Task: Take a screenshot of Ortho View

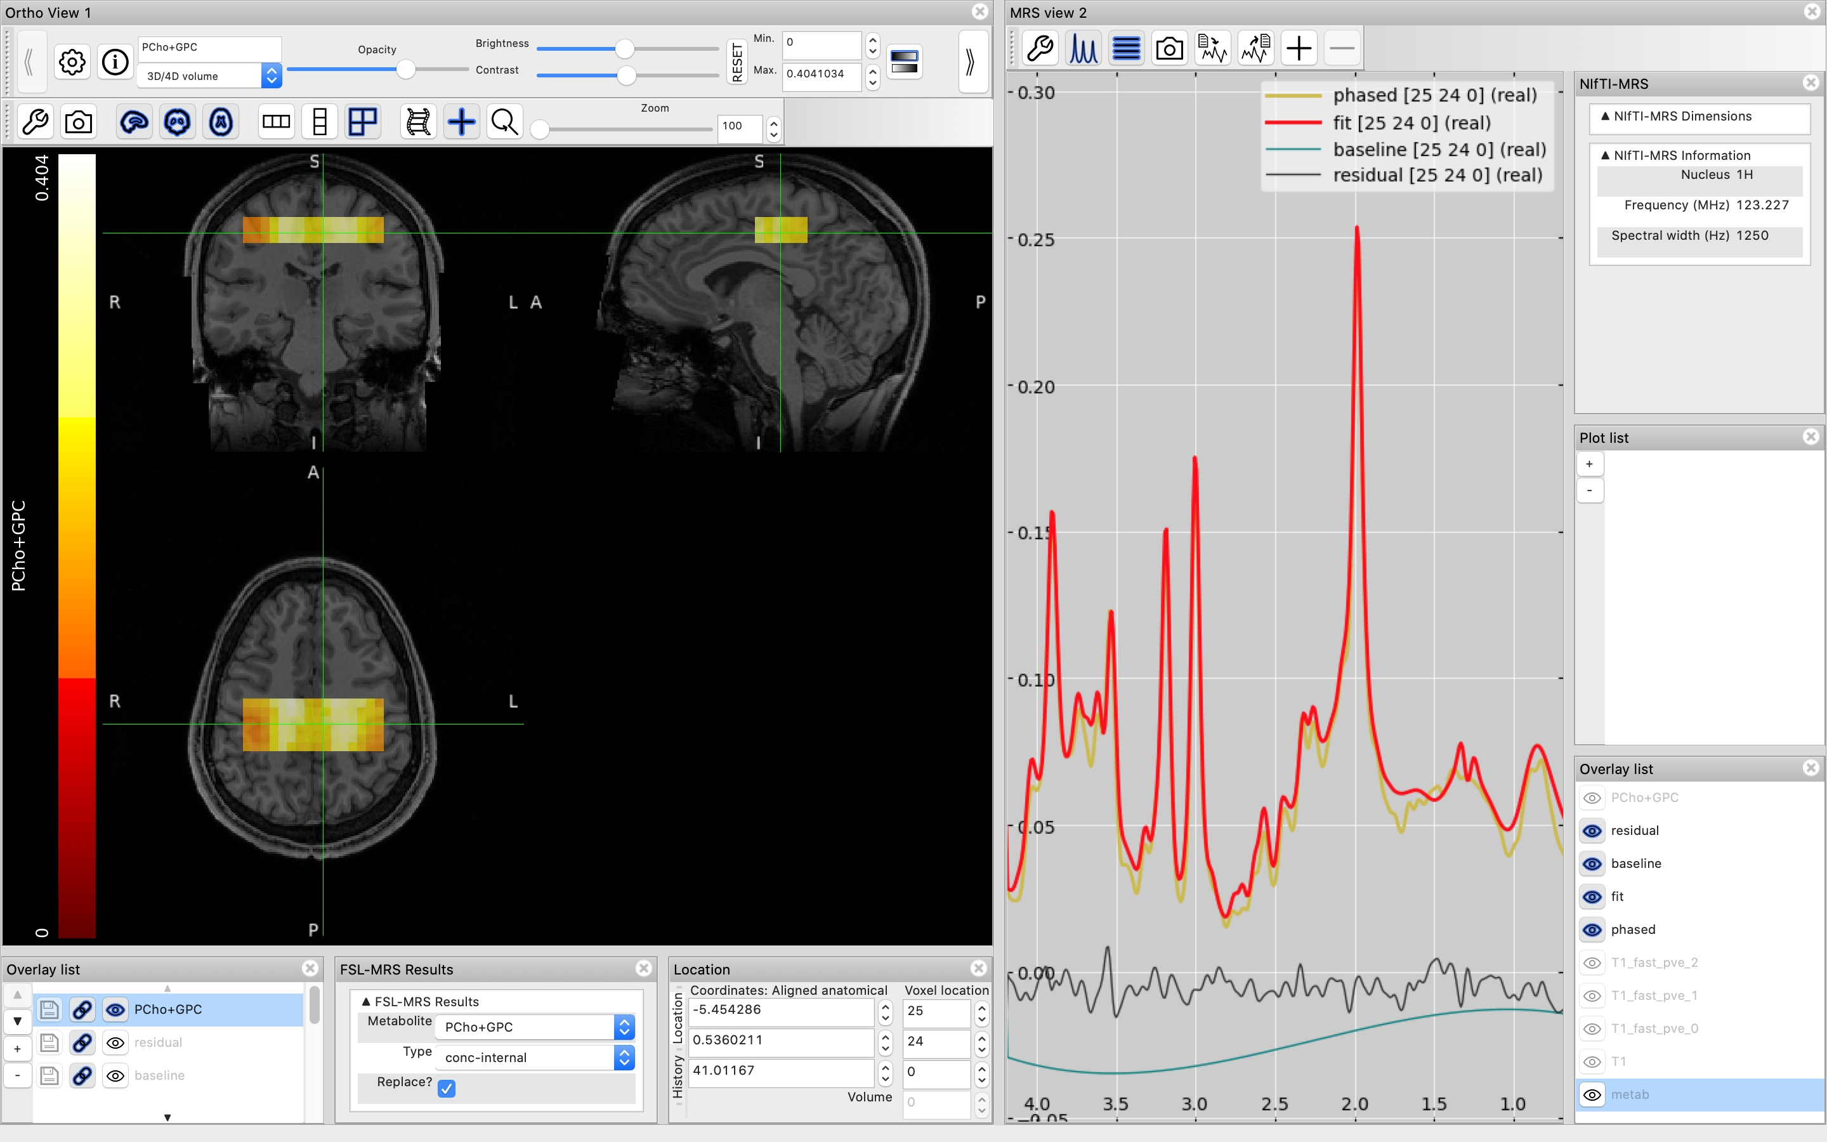Action: point(79,122)
